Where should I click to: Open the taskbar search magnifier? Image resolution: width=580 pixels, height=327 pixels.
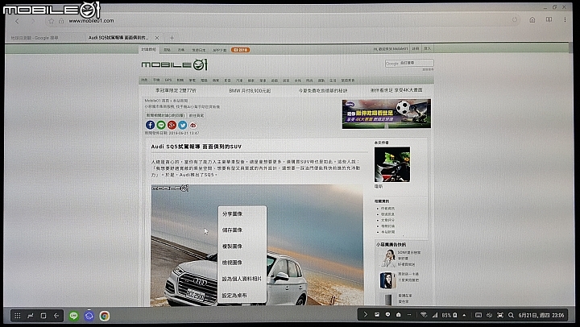[511, 315]
